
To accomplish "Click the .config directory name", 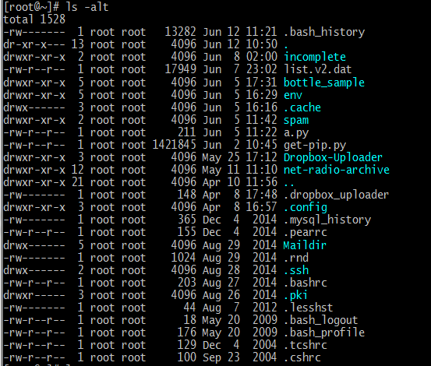I will tap(306, 208).
